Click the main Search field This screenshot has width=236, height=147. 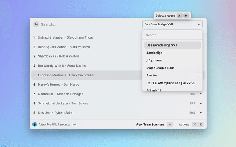[x=88, y=24]
